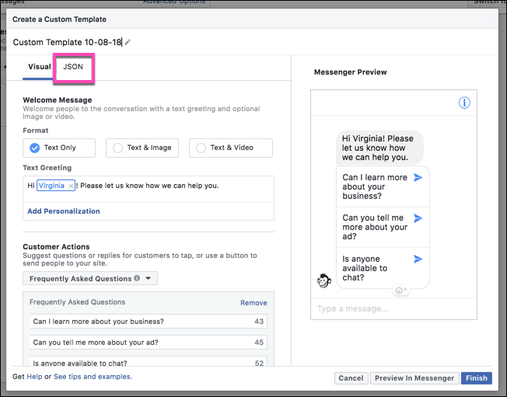Open See tips and examples link
The image size is (507, 397).
pos(93,377)
